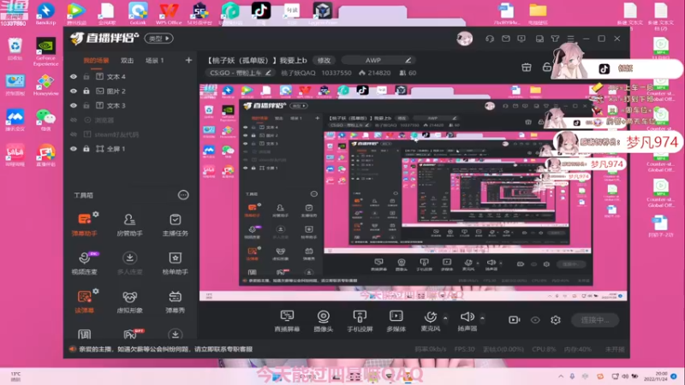The width and height of the screenshot is (685, 385).
Task: Open the PK tool with GIFT badge
Action: click(131, 335)
